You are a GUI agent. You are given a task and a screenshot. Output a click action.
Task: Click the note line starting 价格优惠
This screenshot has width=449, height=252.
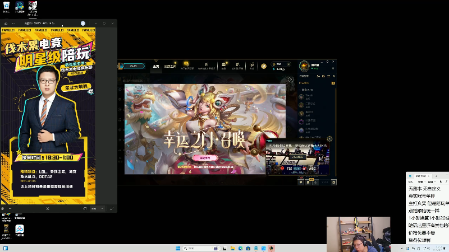(x=421, y=233)
